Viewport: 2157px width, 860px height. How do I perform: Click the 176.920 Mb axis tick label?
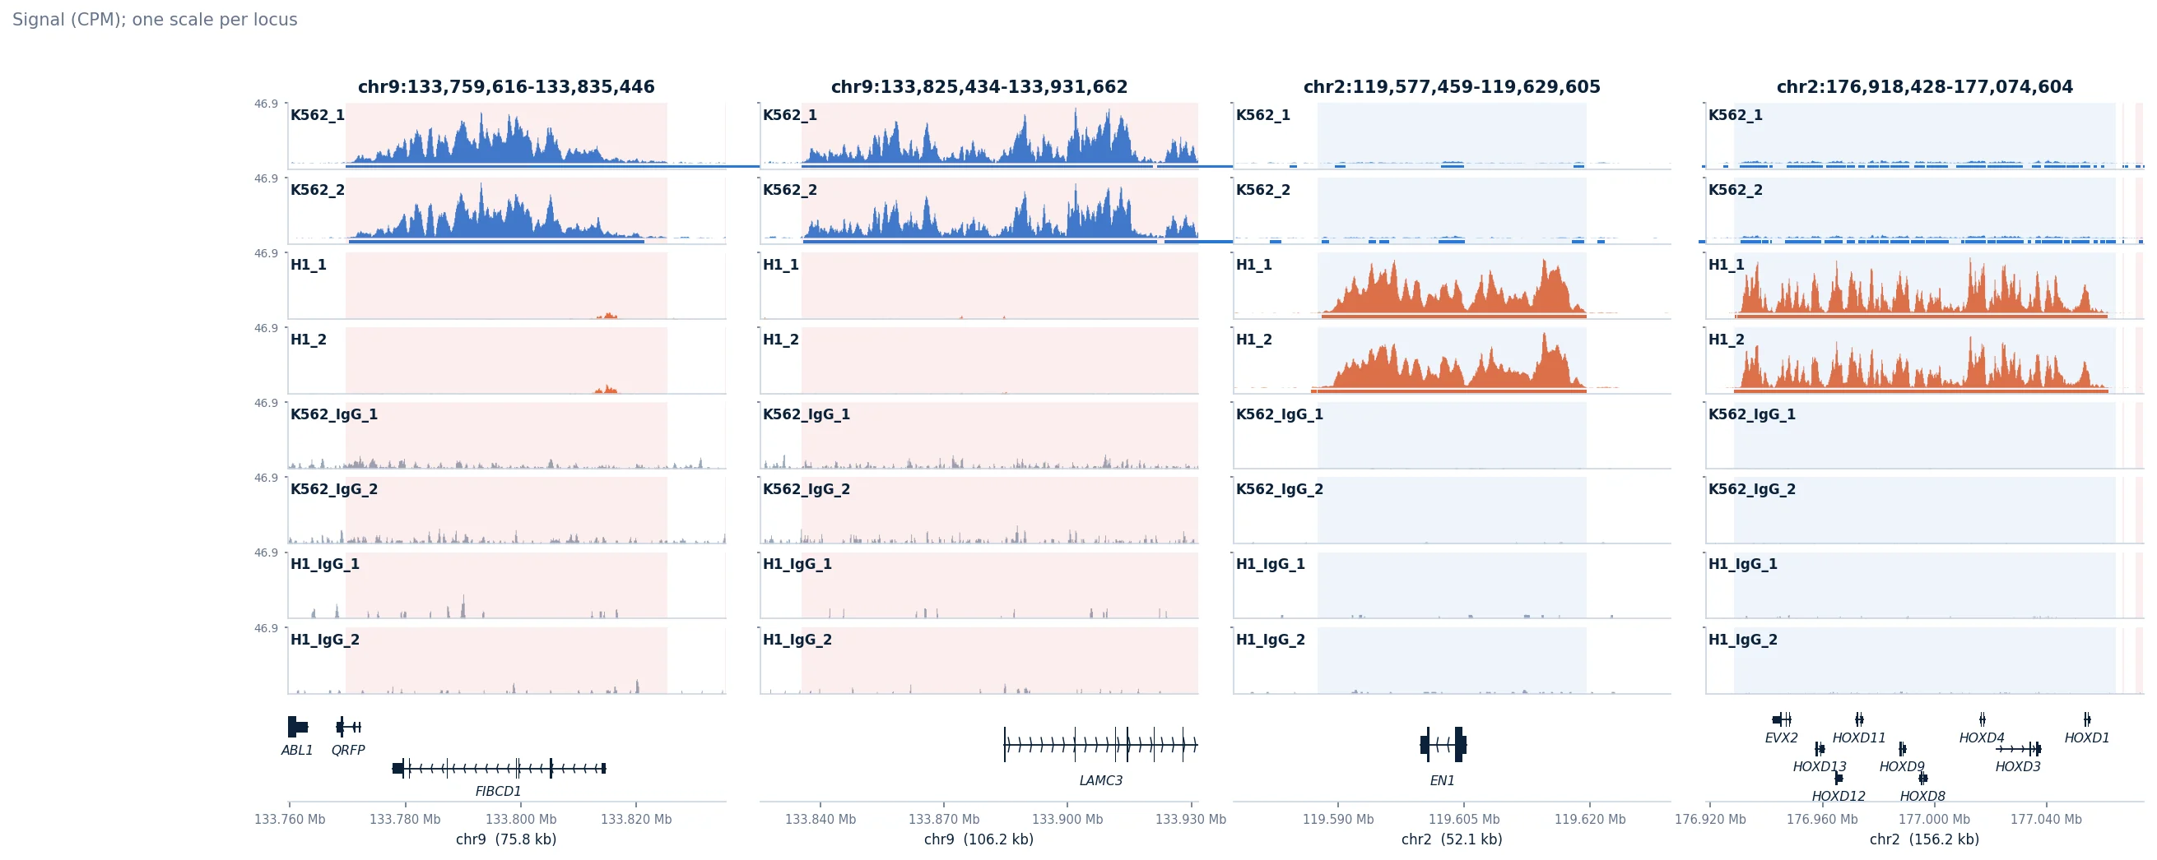click(1711, 820)
